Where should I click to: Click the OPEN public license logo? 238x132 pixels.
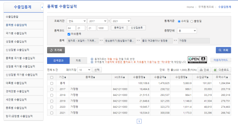pos(197,59)
